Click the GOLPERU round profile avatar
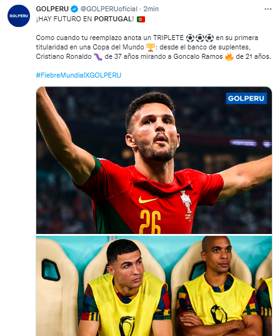 click(19, 16)
